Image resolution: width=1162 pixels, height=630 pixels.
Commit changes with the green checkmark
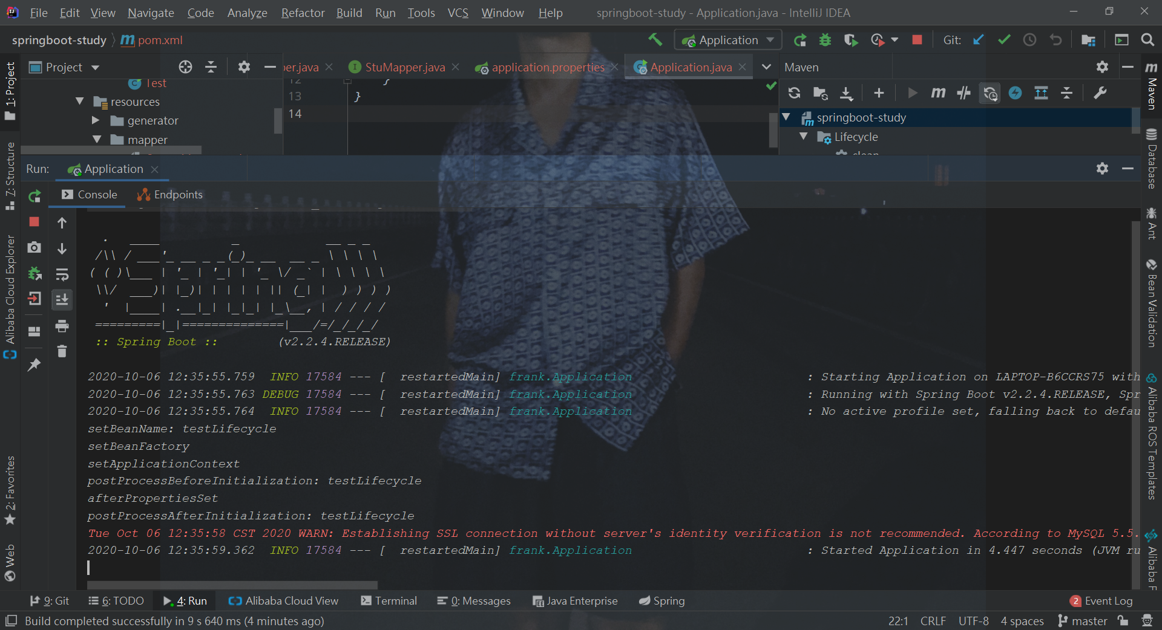pyautogui.click(x=1004, y=40)
